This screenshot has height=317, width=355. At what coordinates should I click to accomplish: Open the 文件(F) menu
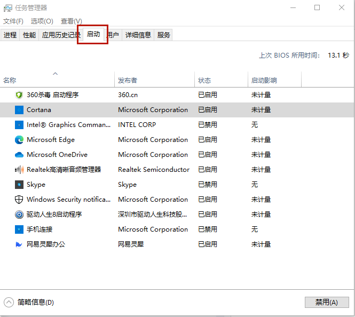(x=13, y=21)
